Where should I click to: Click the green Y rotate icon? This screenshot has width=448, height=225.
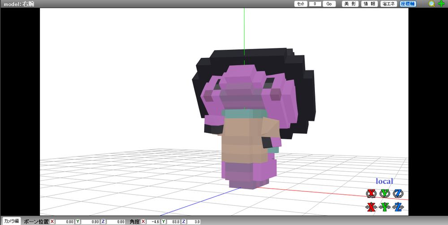click(385, 194)
